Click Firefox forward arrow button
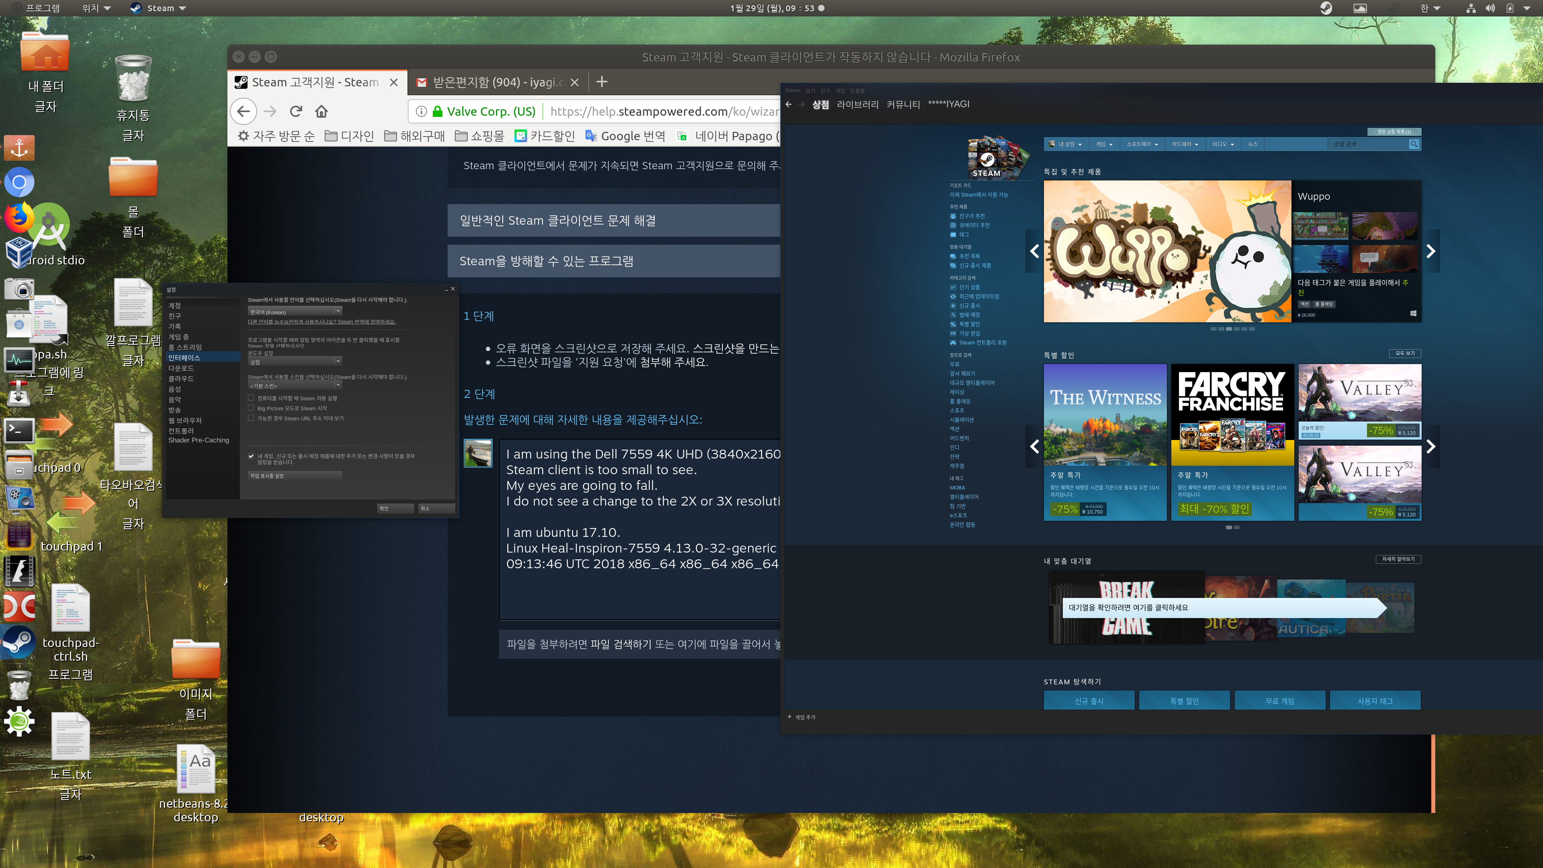Screen dimensions: 1543x868 click(x=270, y=111)
